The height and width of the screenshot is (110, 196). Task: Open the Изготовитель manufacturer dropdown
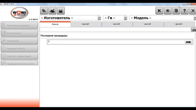coord(70,18)
